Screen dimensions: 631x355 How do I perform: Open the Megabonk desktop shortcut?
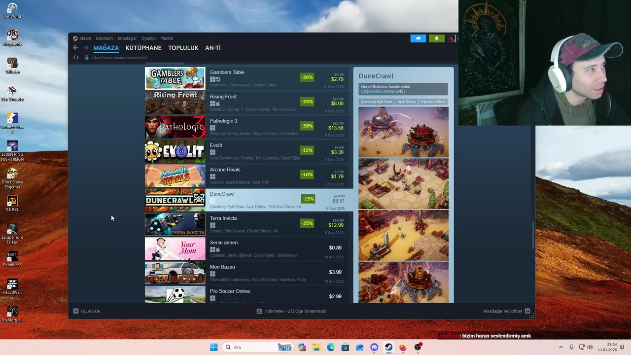12,38
